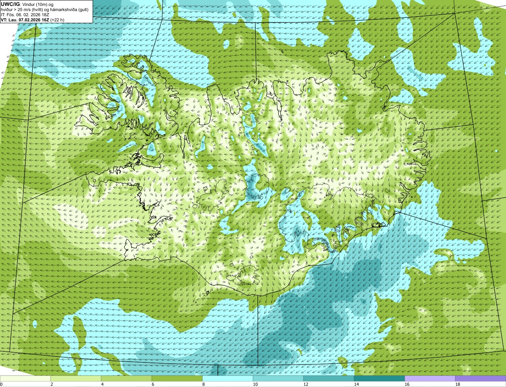Click the 0–2 m/s pale yellow legend swatch
The height and width of the screenshot is (387, 506).
25,379
